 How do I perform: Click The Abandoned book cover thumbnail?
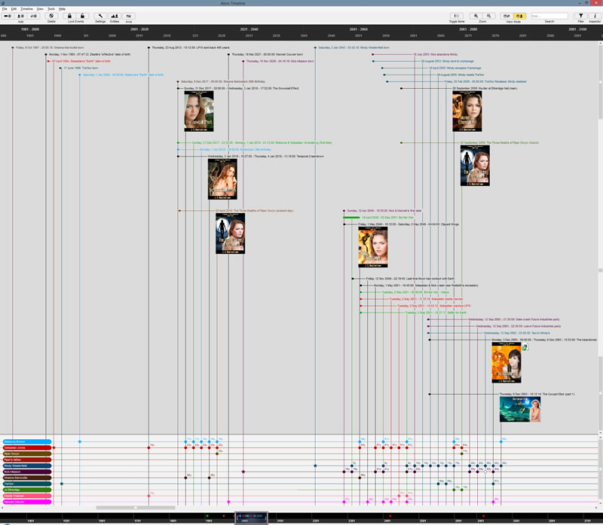[x=507, y=362]
